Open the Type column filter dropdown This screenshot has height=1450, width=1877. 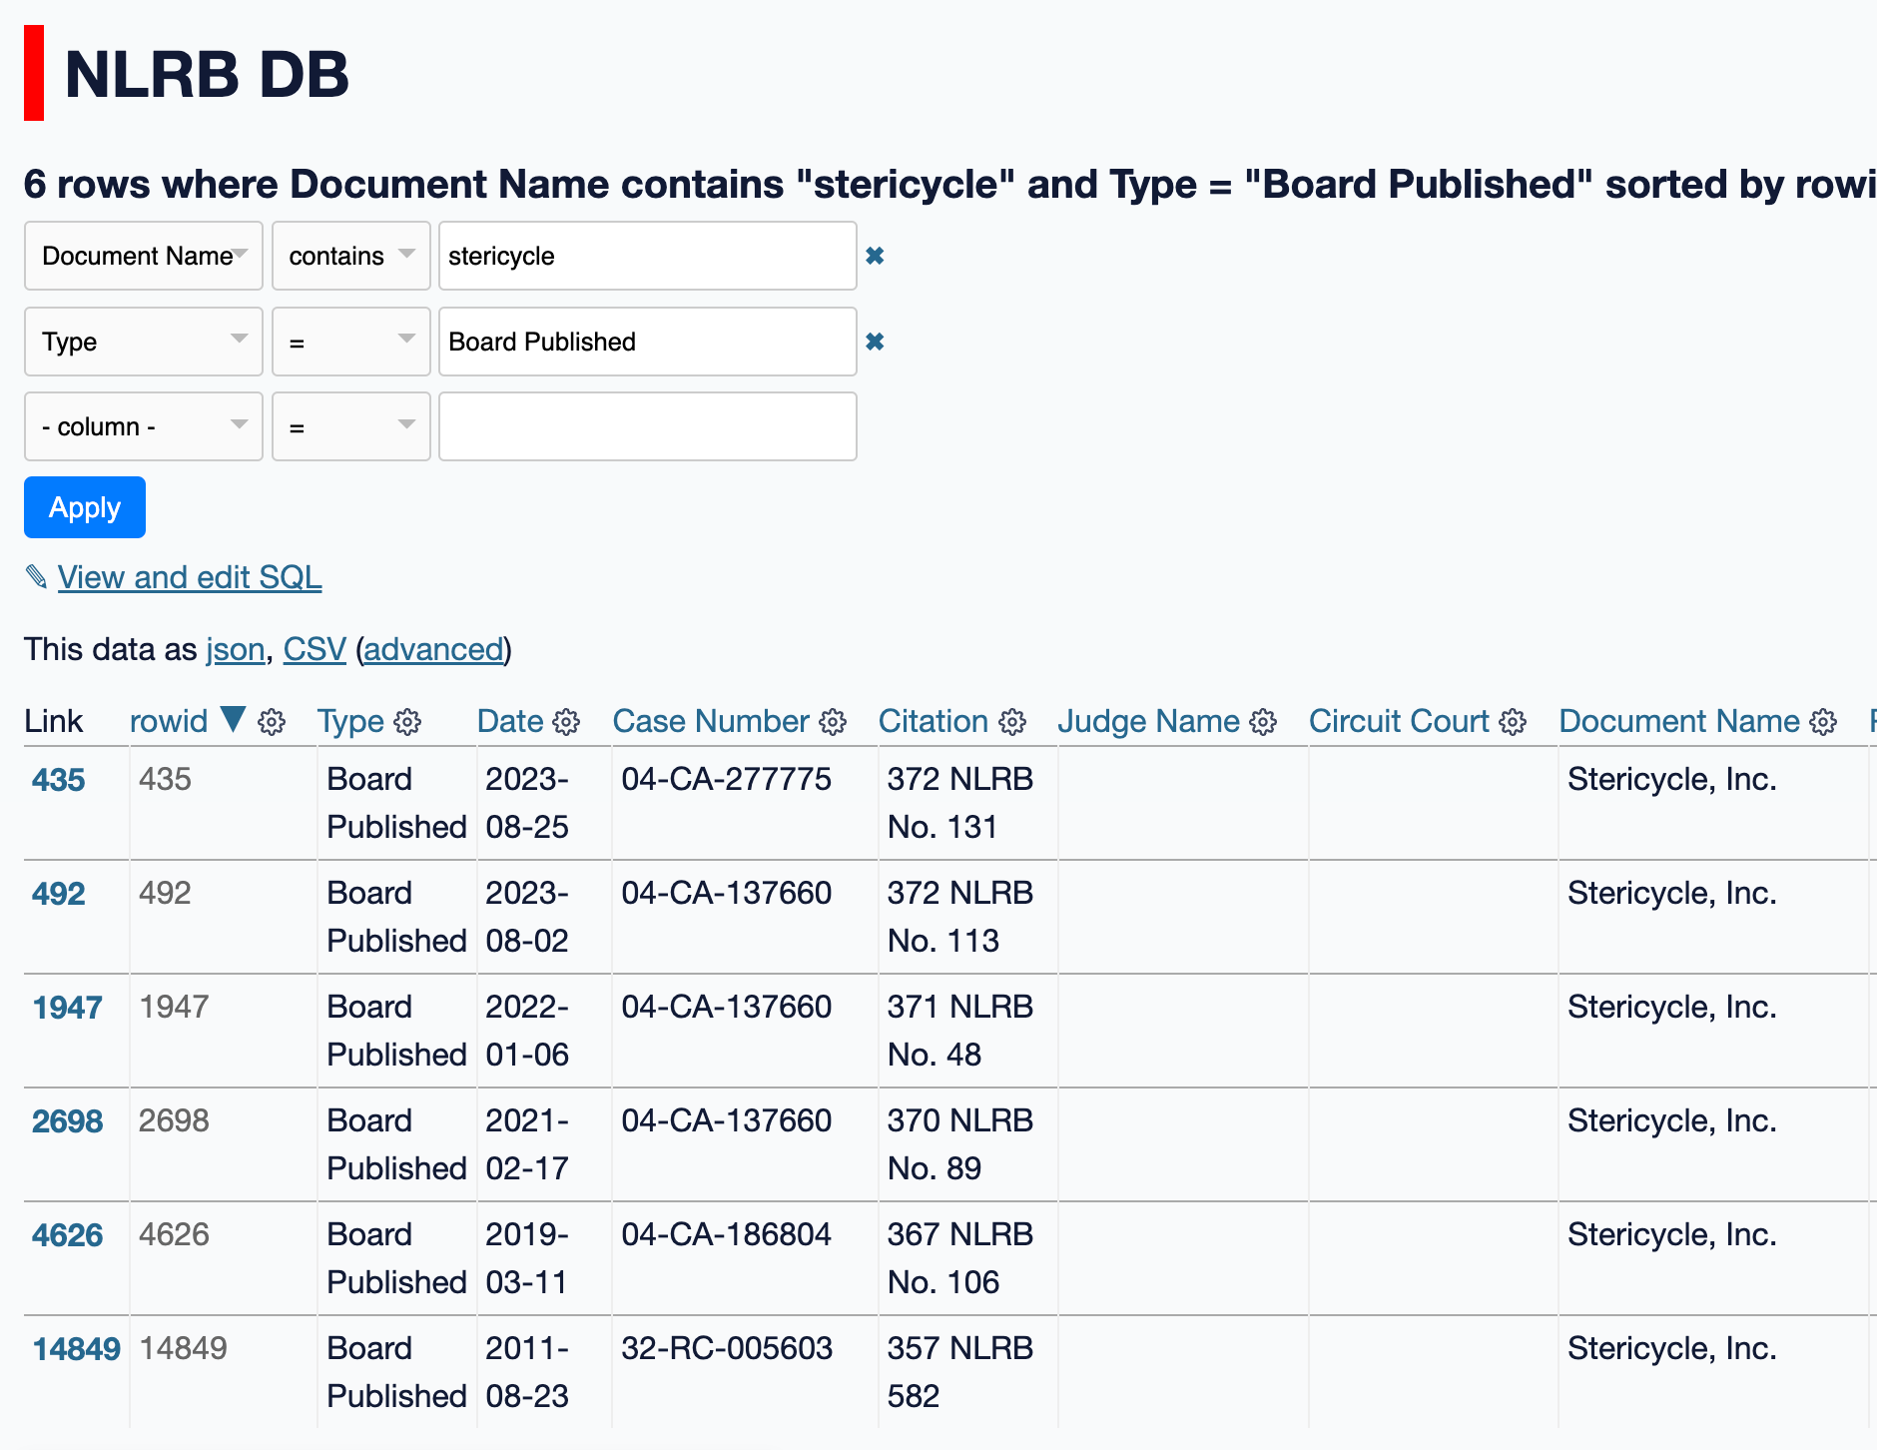tap(144, 342)
